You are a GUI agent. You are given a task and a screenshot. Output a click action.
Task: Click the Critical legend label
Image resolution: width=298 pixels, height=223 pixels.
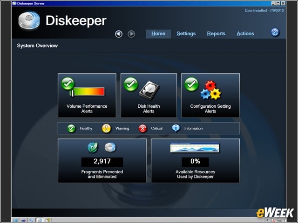[157, 128]
